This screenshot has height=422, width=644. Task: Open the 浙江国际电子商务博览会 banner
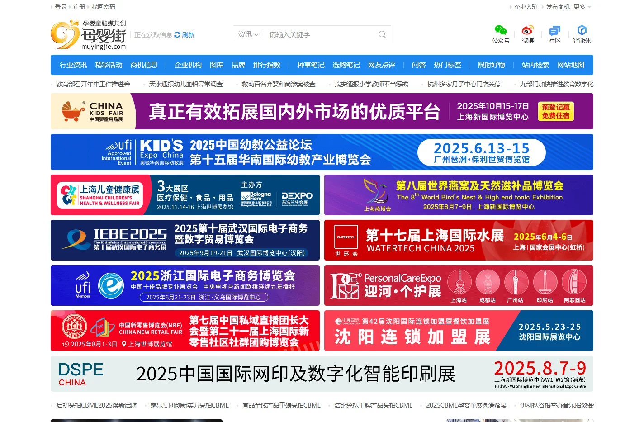click(185, 285)
